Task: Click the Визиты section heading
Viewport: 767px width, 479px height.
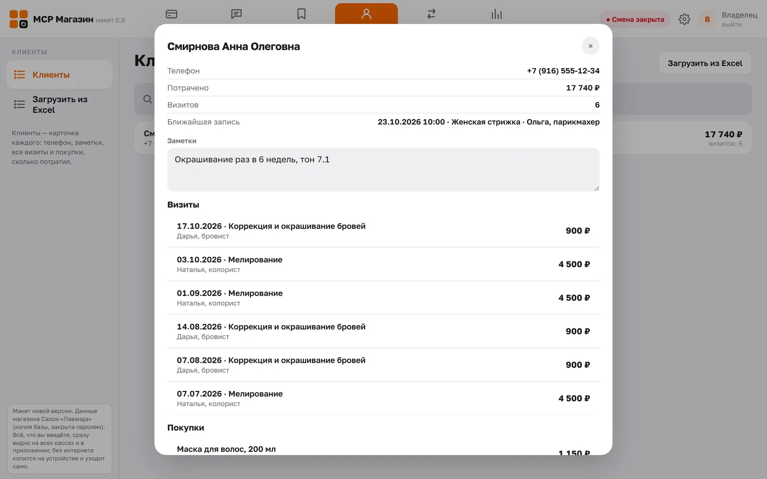Action: [183, 205]
